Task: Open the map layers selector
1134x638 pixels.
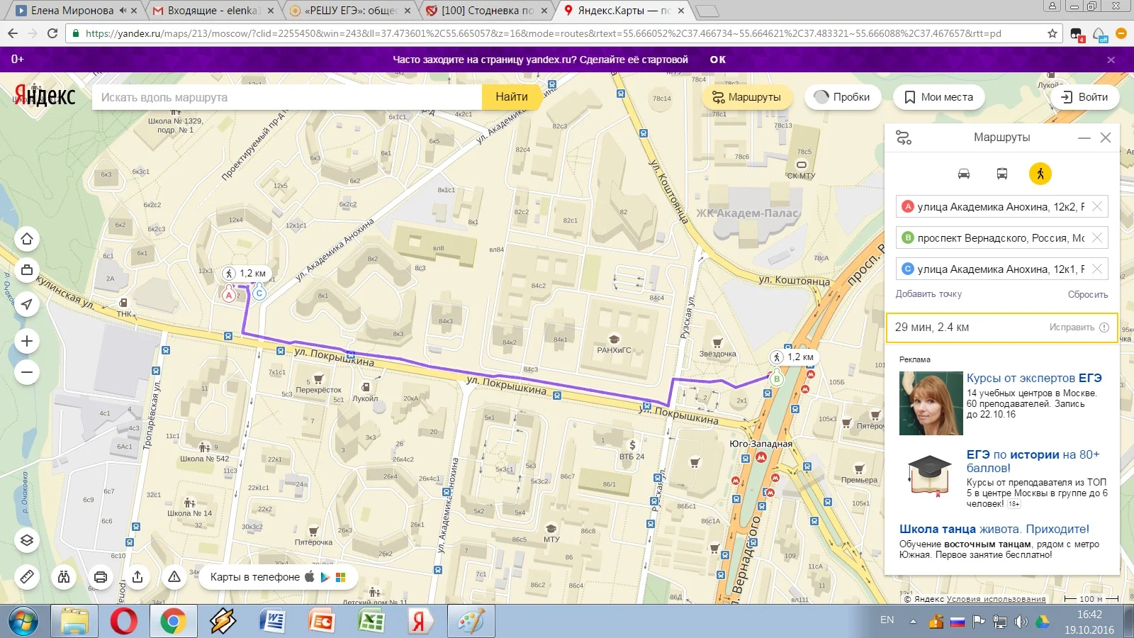Action: tap(27, 540)
